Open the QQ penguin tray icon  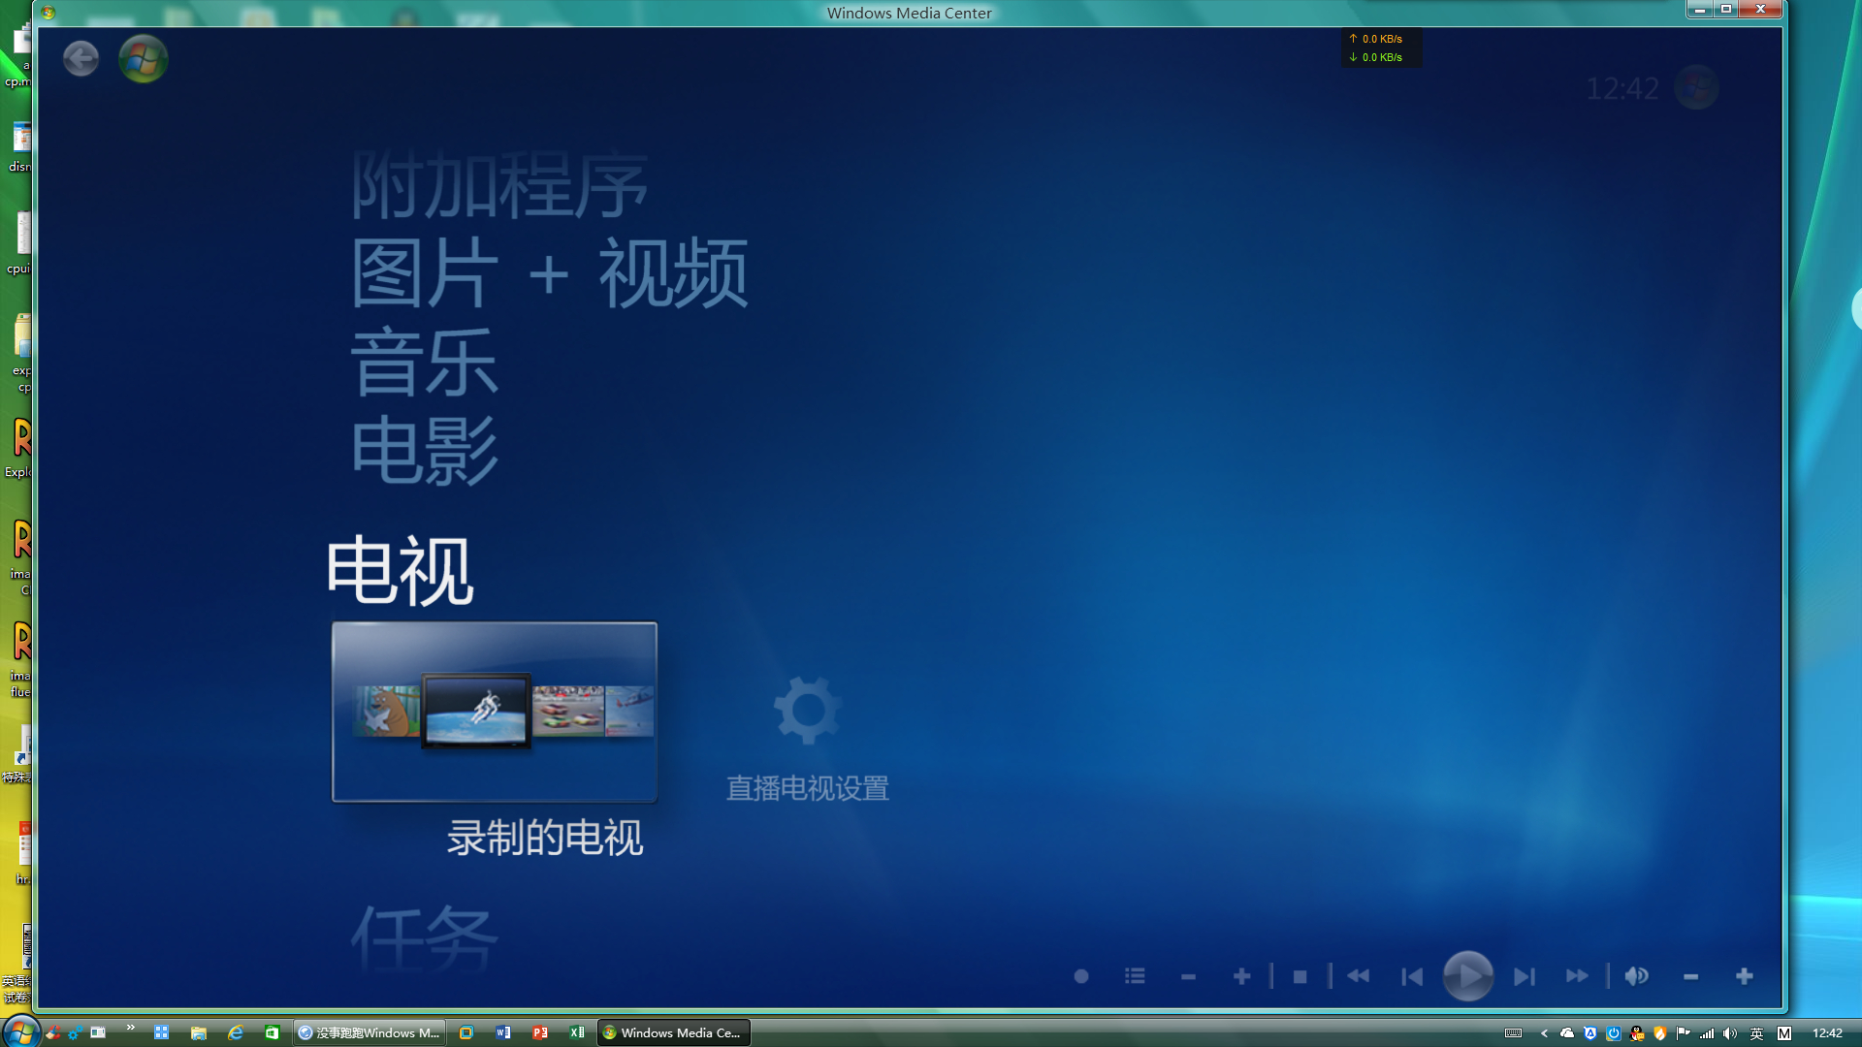coord(1637,1033)
